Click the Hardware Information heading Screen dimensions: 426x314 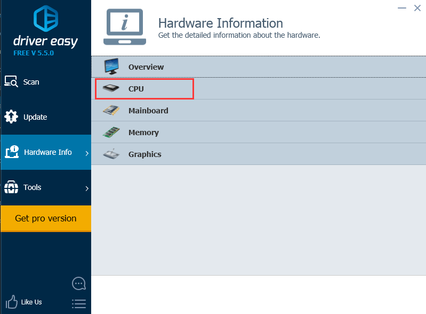pyautogui.click(x=221, y=23)
